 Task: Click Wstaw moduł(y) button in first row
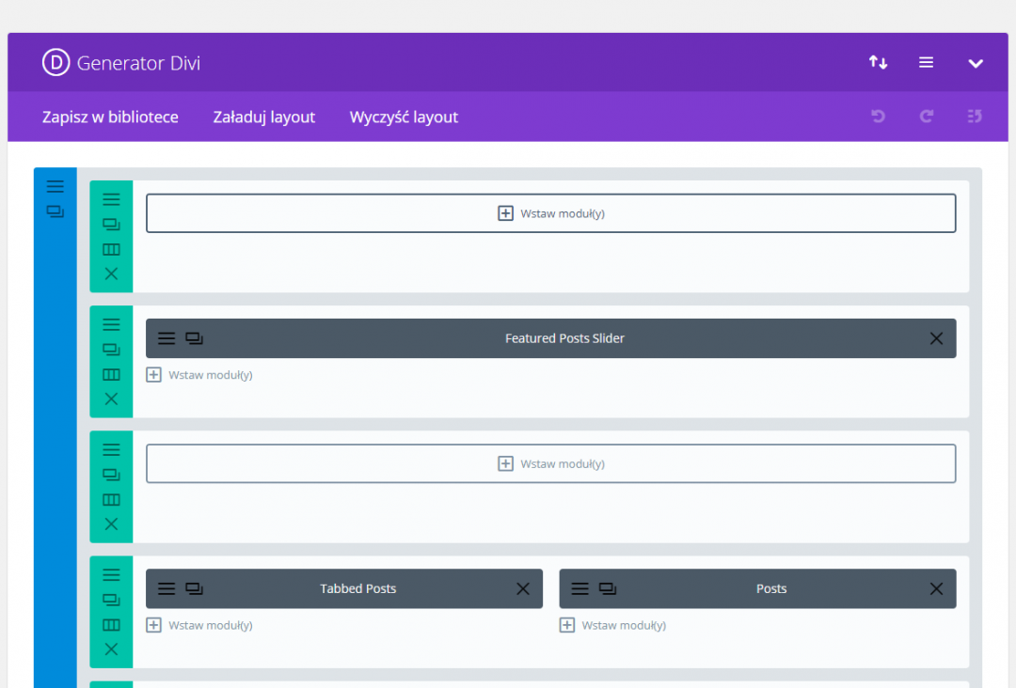point(550,213)
